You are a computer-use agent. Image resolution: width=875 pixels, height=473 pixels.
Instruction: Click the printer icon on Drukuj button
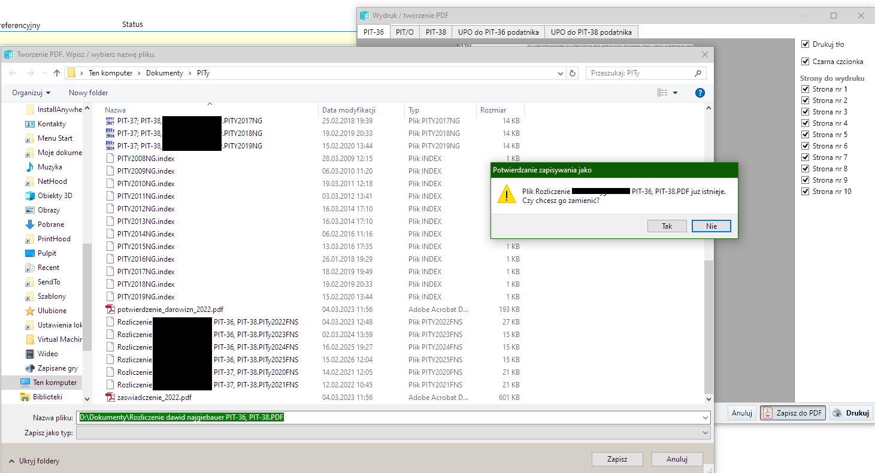tap(837, 413)
